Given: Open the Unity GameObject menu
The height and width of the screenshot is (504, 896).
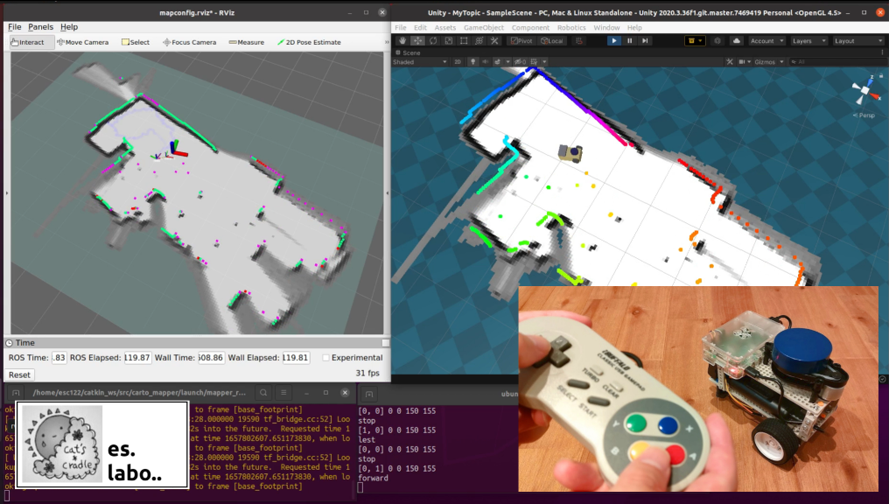Looking at the screenshot, I should (483, 27).
